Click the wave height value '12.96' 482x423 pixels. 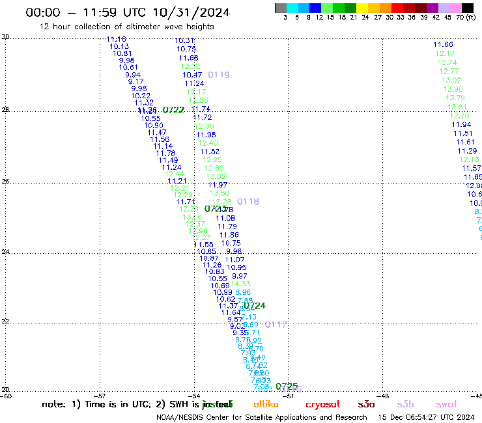198,231
